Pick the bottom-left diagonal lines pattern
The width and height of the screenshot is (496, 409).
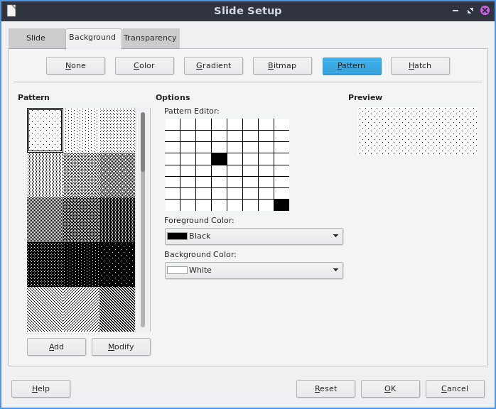(45, 309)
